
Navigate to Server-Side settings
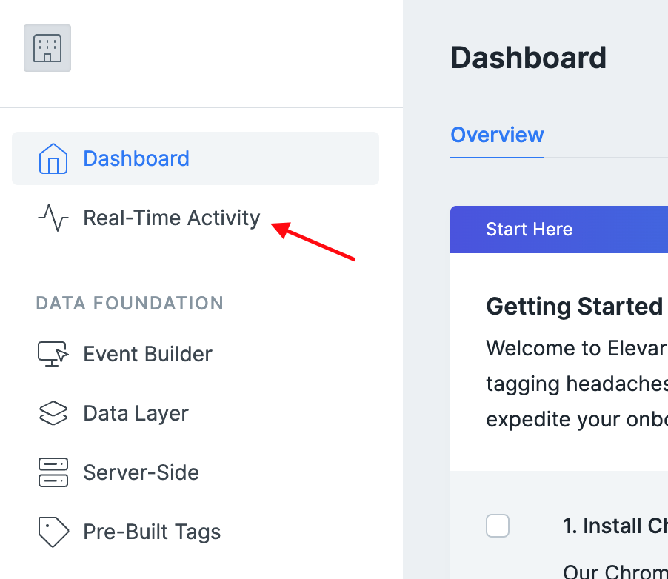pos(141,472)
